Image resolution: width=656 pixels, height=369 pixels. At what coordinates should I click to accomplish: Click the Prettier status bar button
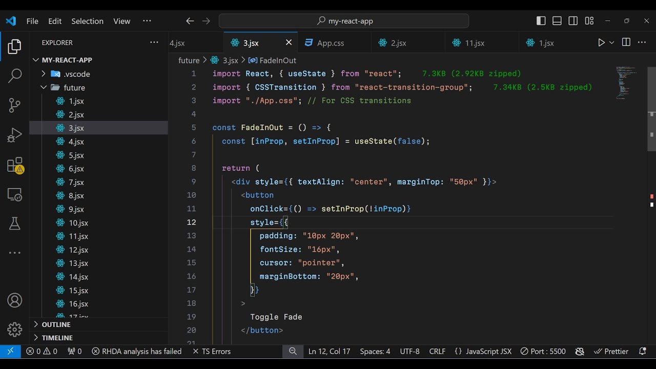tap(611, 351)
